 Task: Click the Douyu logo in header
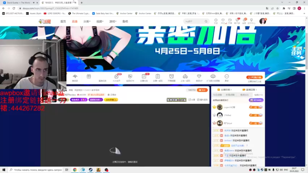[x=45, y=22]
